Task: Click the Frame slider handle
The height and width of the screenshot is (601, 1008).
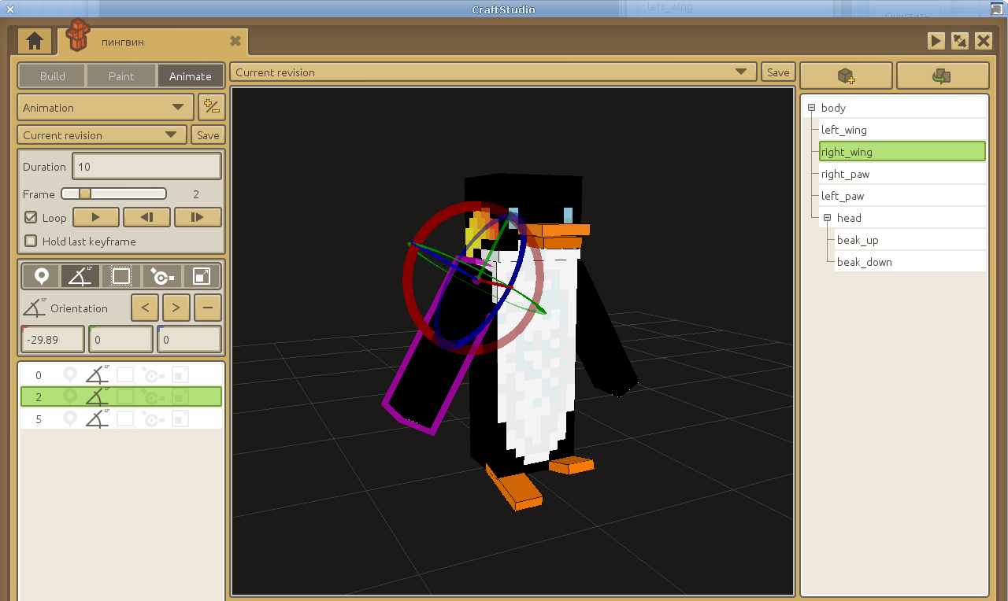Action: coord(84,194)
